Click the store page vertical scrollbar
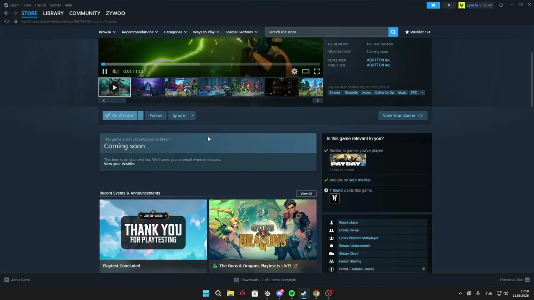 (x=532, y=79)
